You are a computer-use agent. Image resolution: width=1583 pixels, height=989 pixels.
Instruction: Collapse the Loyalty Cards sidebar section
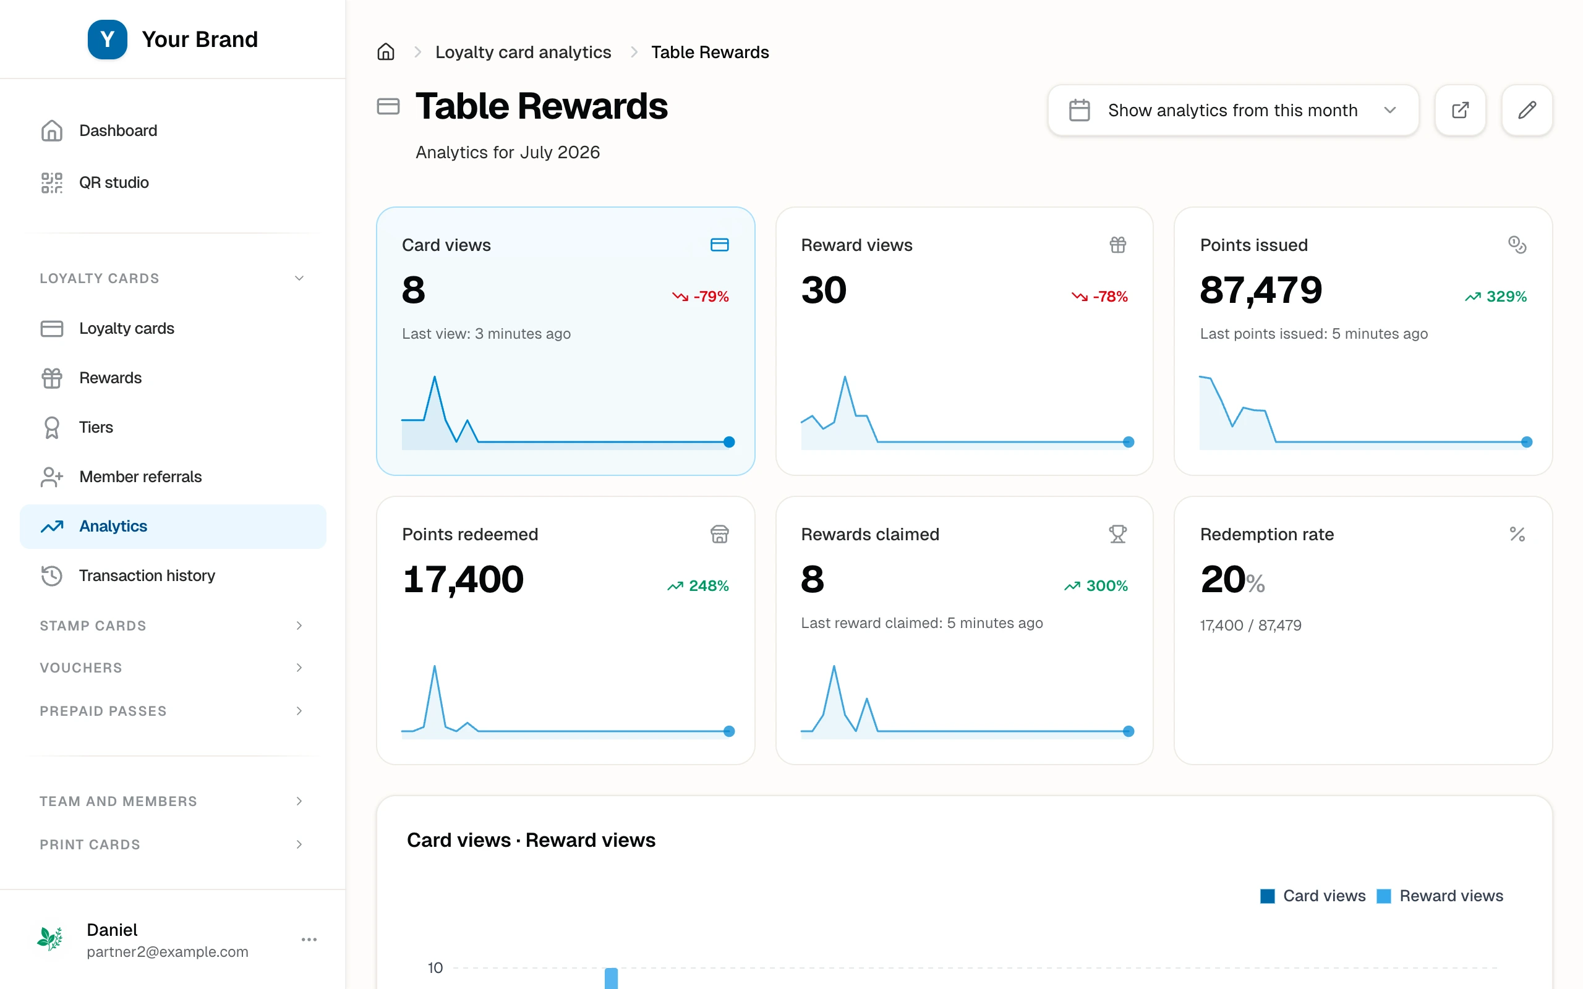pos(173,278)
